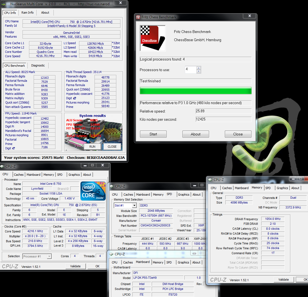Decrease Processors to use with down arrow
Screen dimensions: 308x297
tap(198, 71)
